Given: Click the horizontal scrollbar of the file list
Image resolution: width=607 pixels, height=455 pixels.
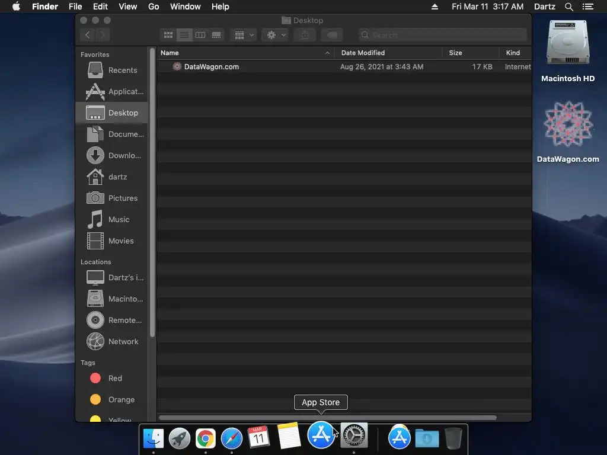Looking at the screenshot, I should [x=327, y=418].
